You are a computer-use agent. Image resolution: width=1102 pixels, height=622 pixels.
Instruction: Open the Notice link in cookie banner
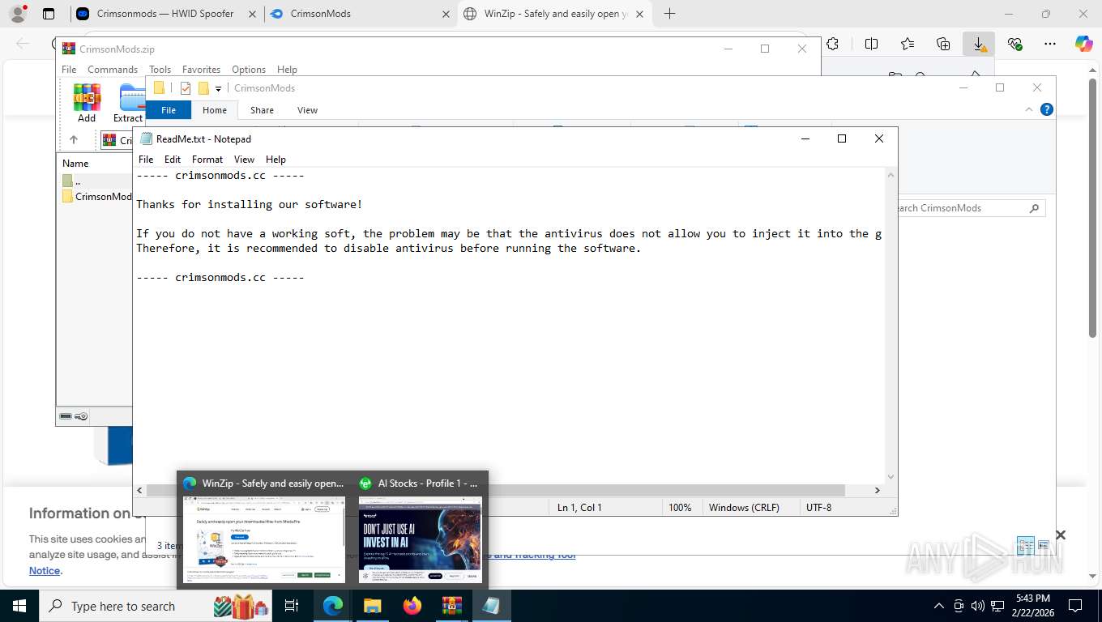(45, 571)
